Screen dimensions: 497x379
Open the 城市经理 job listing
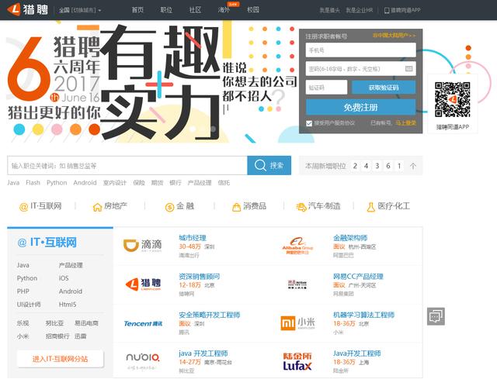point(193,238)
